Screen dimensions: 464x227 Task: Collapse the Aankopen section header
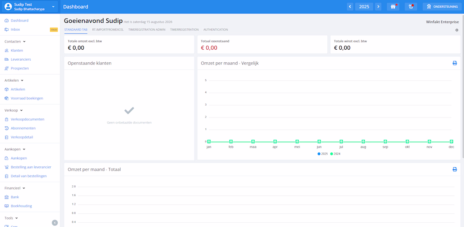point(15,149)
